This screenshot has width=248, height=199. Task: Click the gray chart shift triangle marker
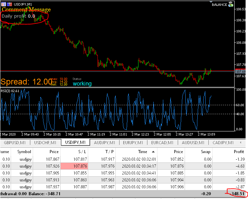tap(211, 2)
